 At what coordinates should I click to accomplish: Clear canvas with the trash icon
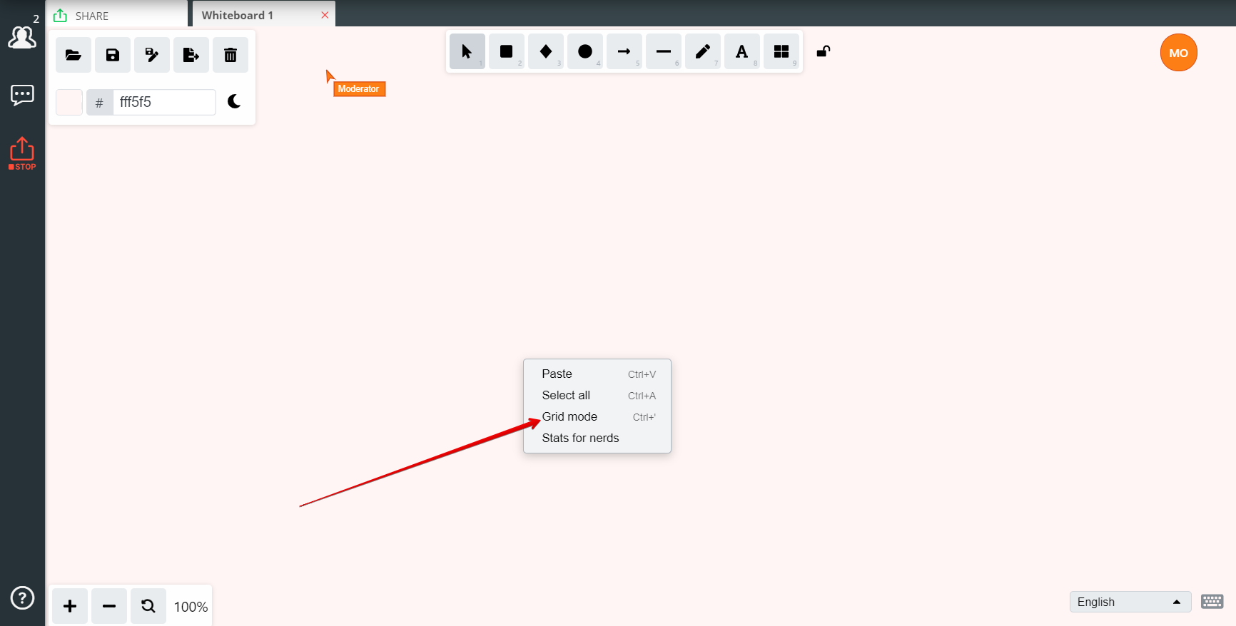(231, 55)
